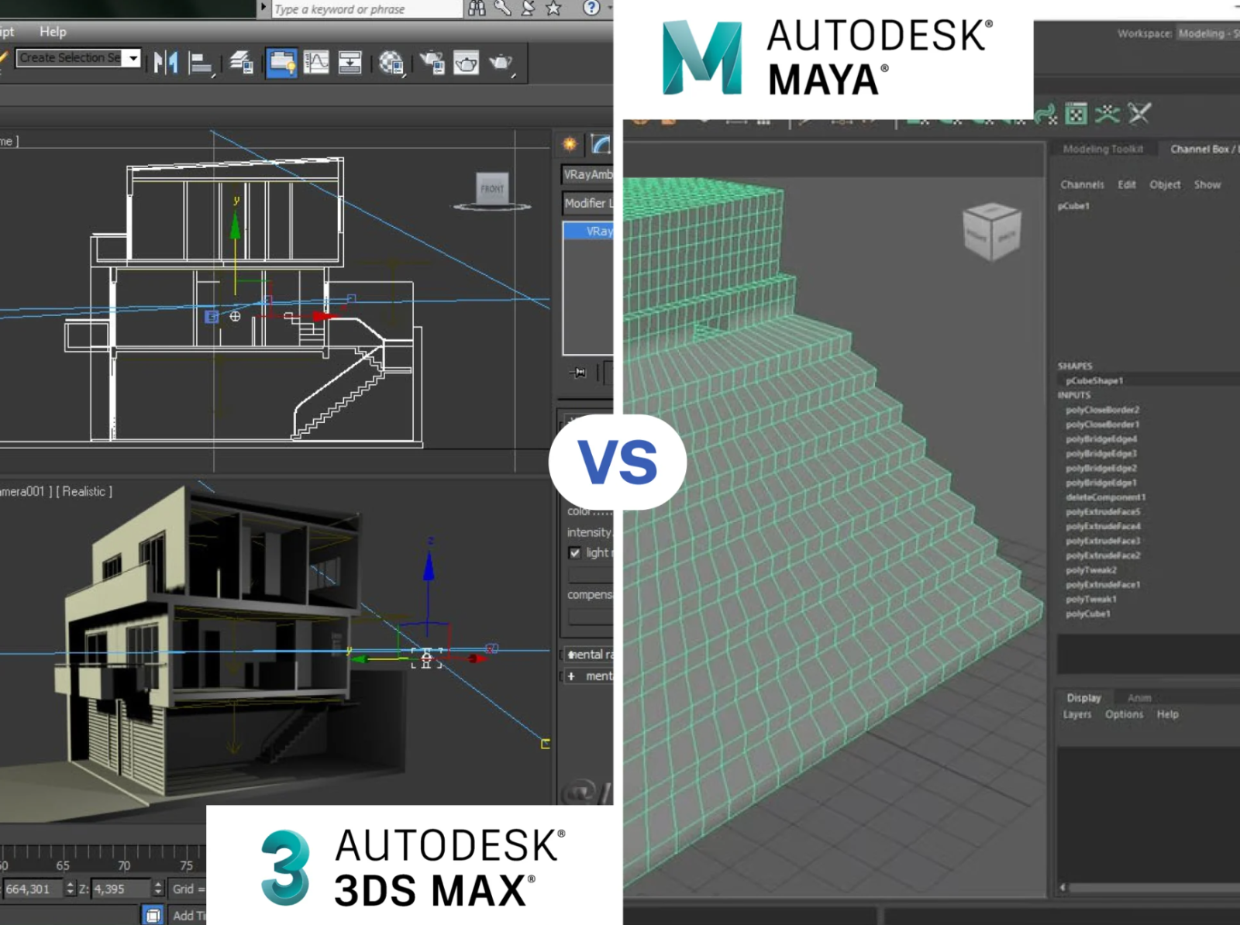The width and height of the screenshot is (1240, 925).
Task: Click the satellite dish communication icon
Action: [x=528, y=8]
